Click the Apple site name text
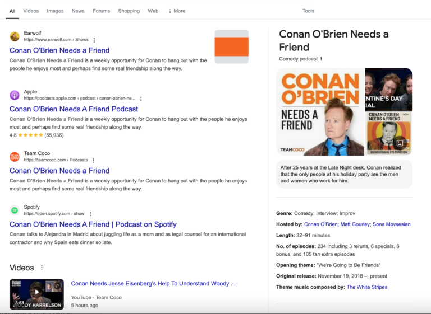This screenshot has width=431, height=314. 30,92
